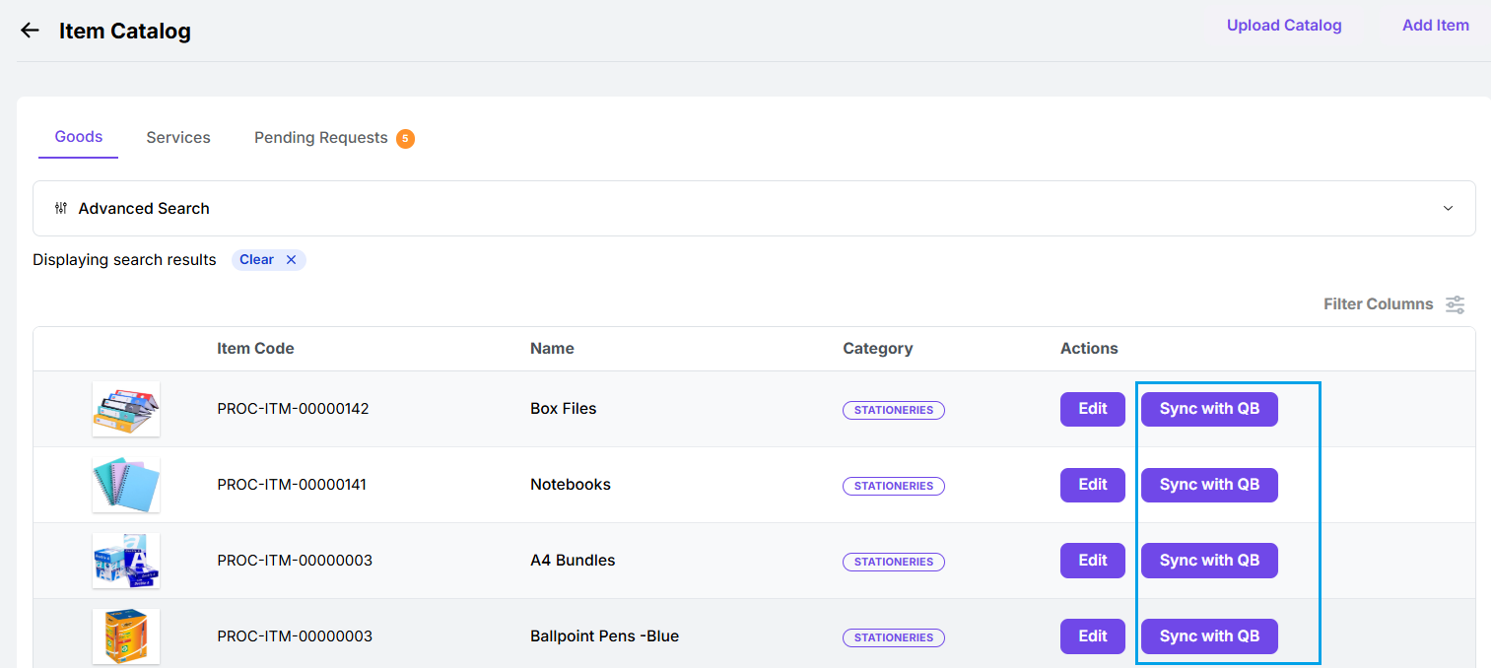Go back using the left arrow icon
Image resolution: width=1491 pixels, height=668 pixels.
30,31
